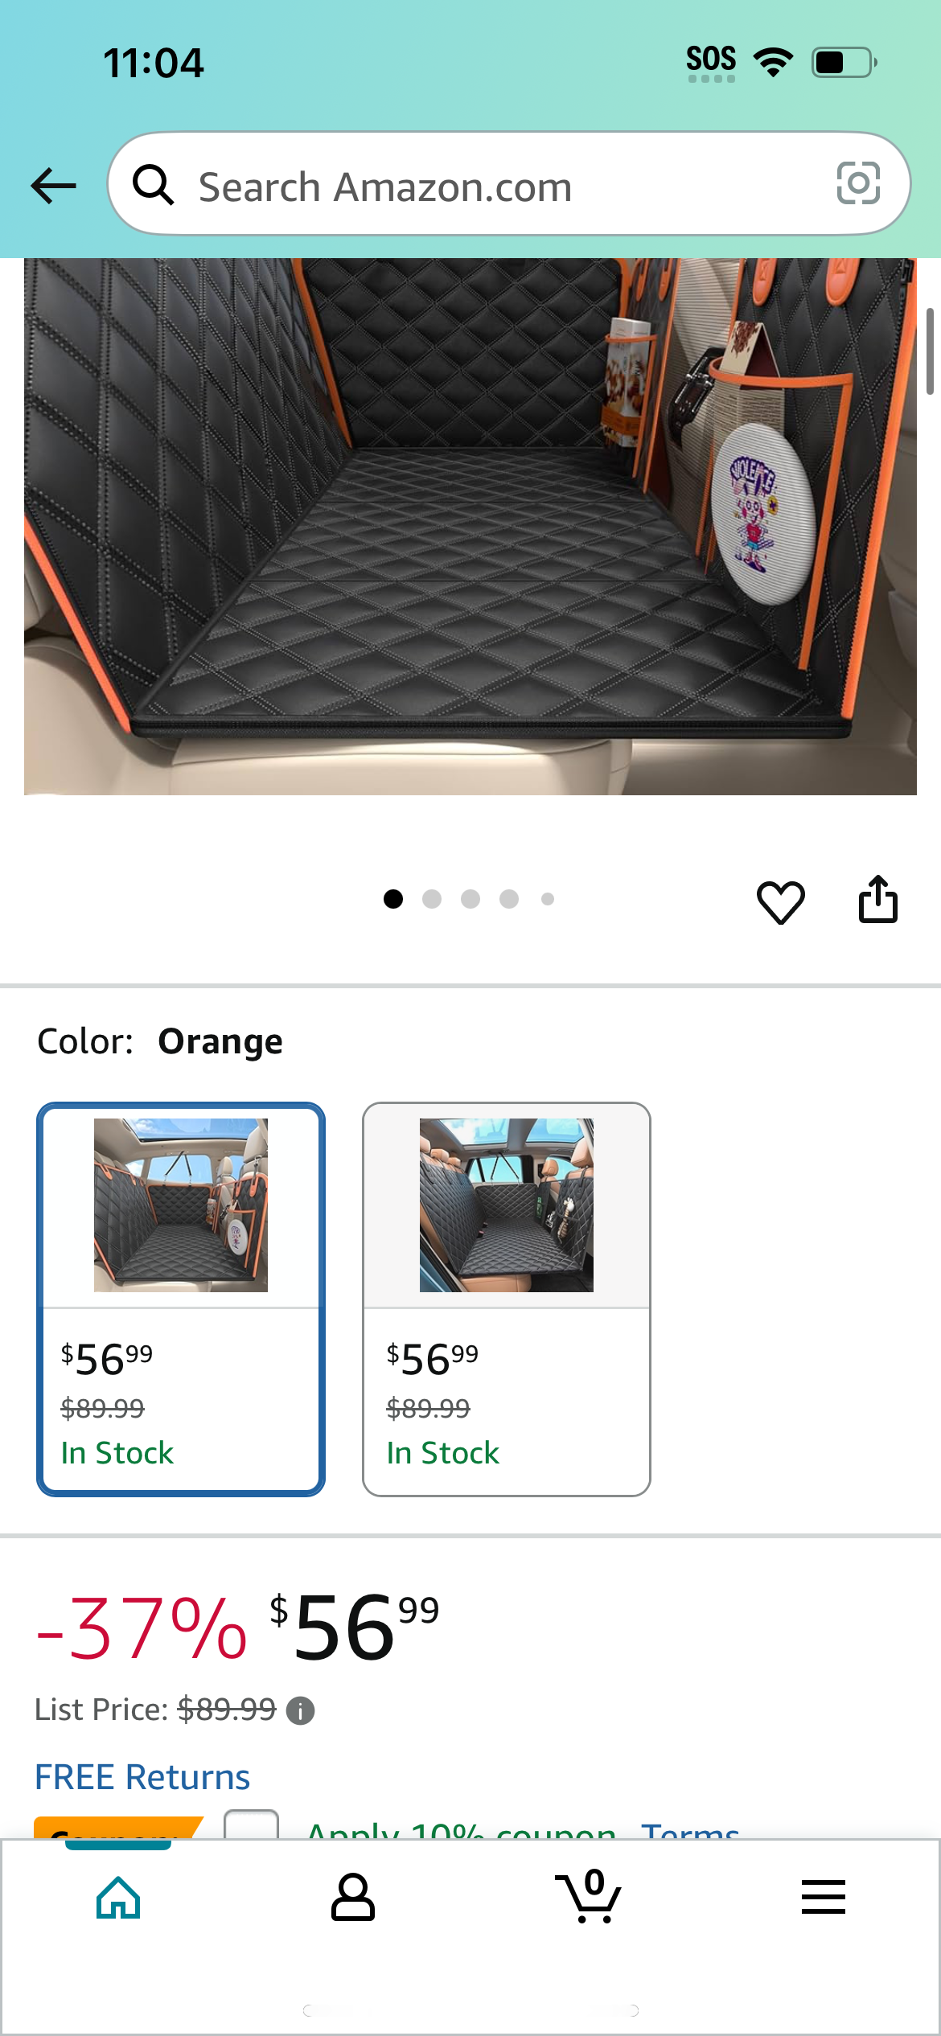The width and height of the screenshot is (941, 2036).
Task: Select the second black color option
Action: click(507, 1299)
